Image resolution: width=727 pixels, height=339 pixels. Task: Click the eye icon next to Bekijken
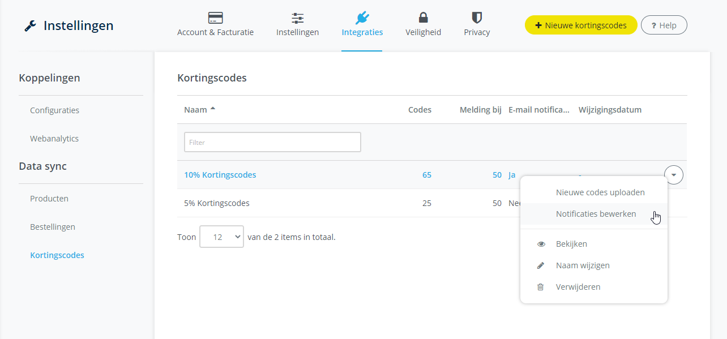[x=541, y=243]
